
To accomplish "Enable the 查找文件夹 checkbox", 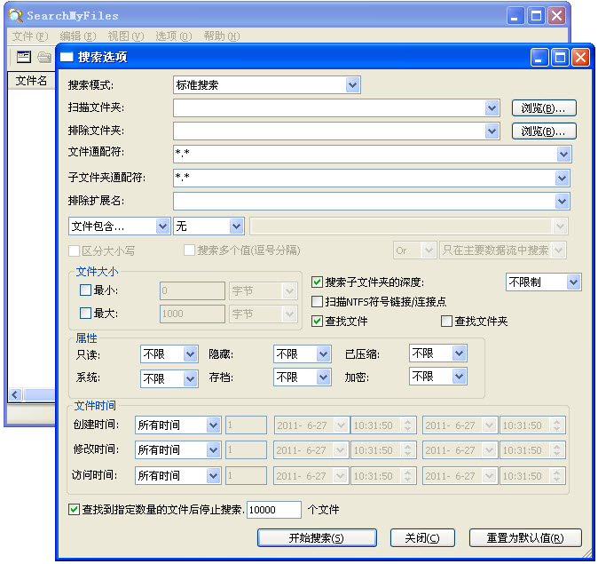I will (446, 322).
